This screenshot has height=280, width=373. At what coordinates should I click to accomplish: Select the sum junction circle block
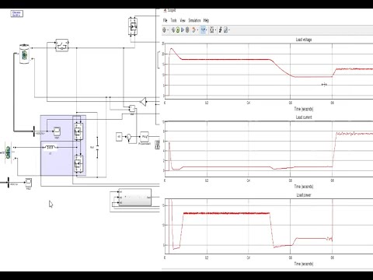129,137
